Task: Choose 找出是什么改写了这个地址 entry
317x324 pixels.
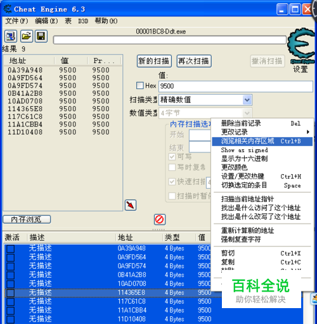Action: [262, 217]
